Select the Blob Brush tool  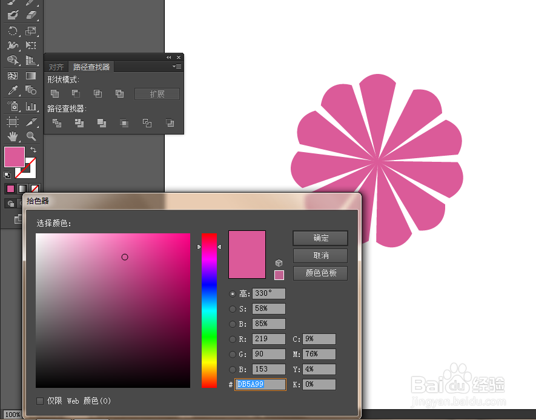pos(13,15)
